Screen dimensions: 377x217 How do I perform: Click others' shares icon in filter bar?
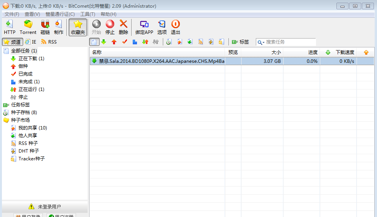point(190,42)
